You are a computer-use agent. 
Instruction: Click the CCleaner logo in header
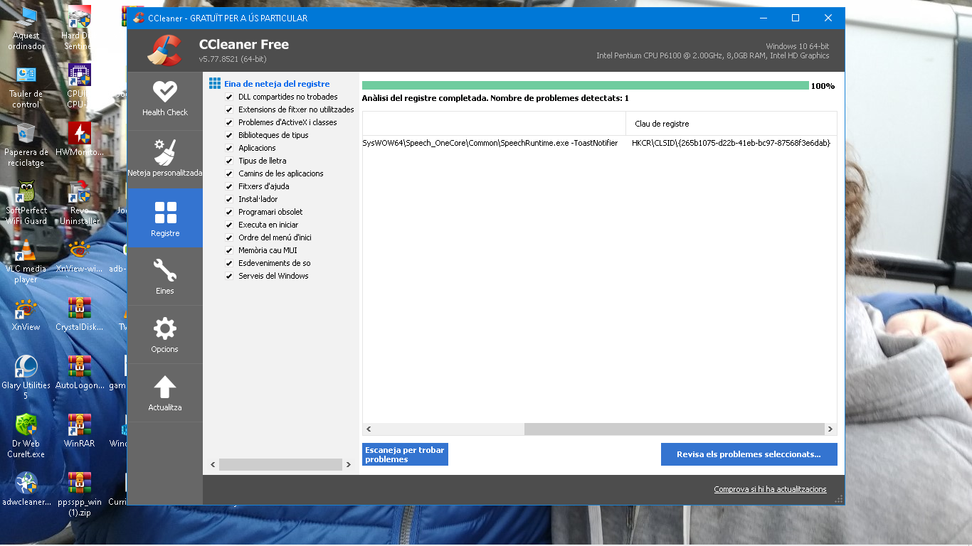pos(164,50)
